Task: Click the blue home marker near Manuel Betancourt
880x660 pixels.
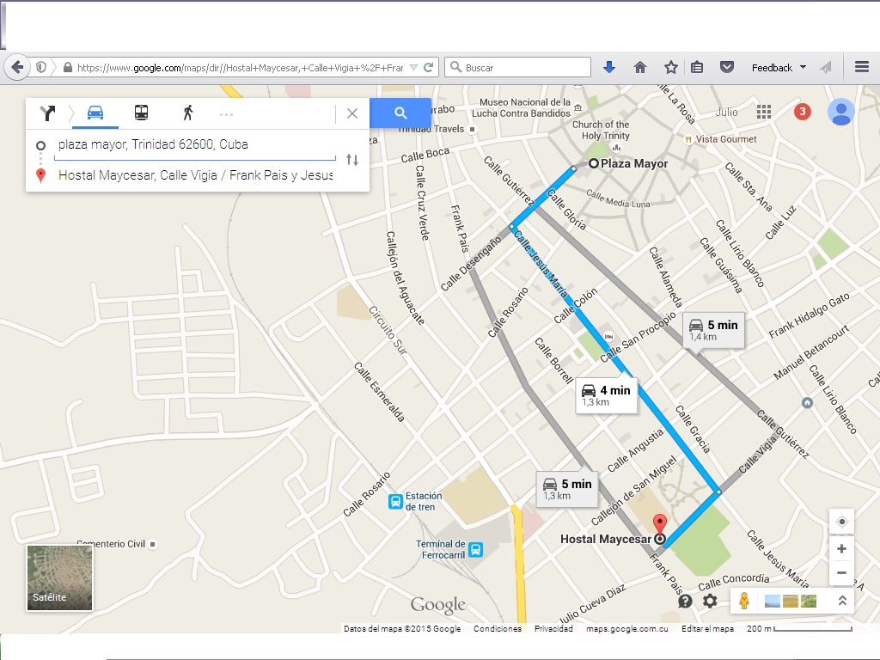Action: (807, 402)
